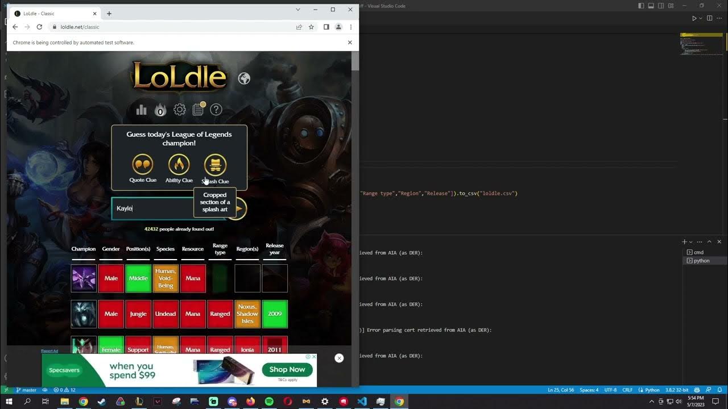This screenshot has height=409, width=728.
Task: Open the LoLdle settings gear icon
Action: point(180,110)
